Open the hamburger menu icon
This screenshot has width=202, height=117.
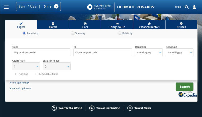coord(6,7)
